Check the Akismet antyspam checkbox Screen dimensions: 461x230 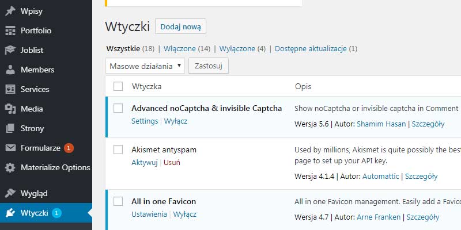(x=118, y=149)
